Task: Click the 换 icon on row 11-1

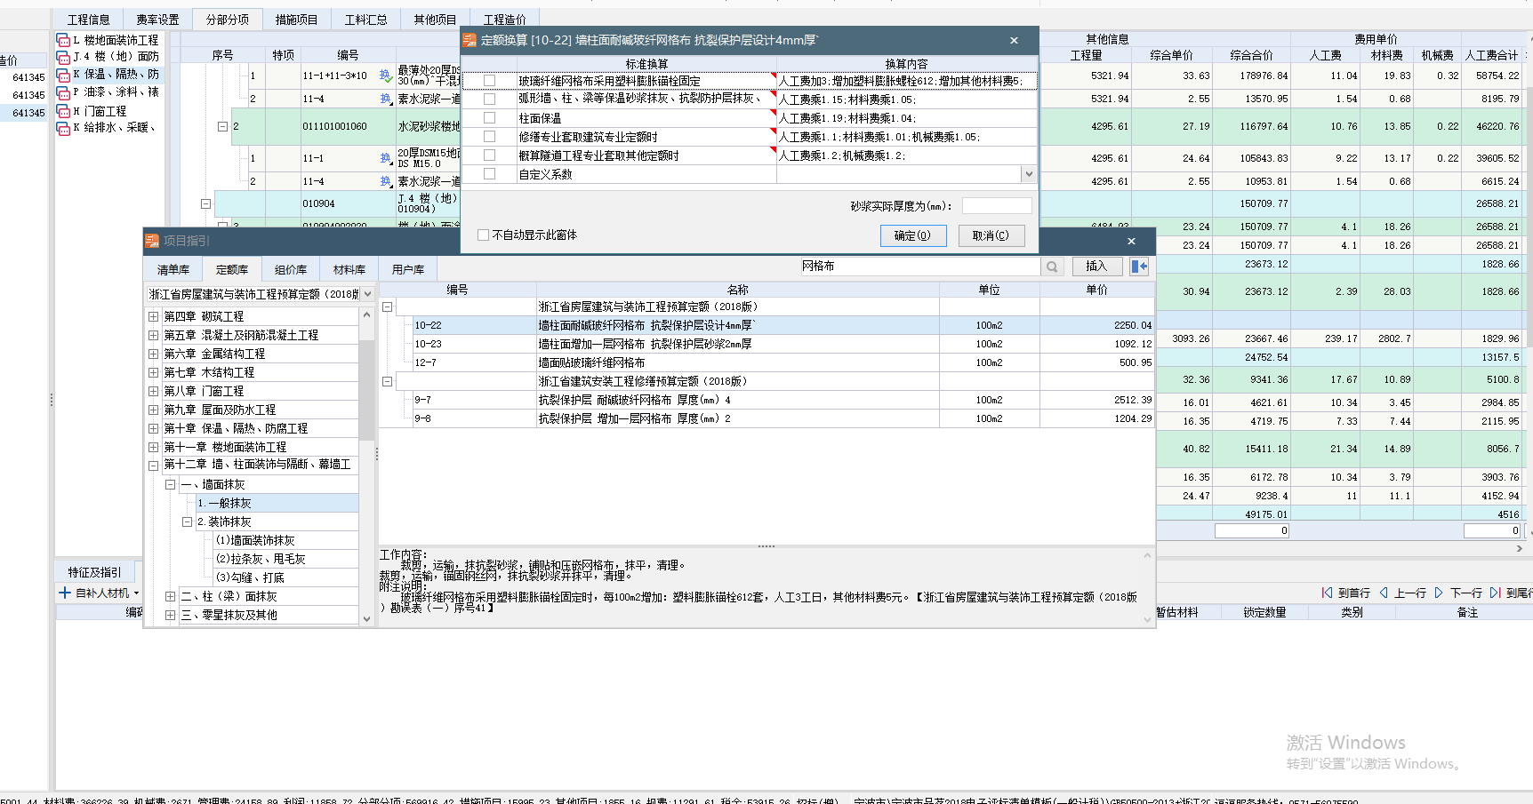Action: point(386,158)
